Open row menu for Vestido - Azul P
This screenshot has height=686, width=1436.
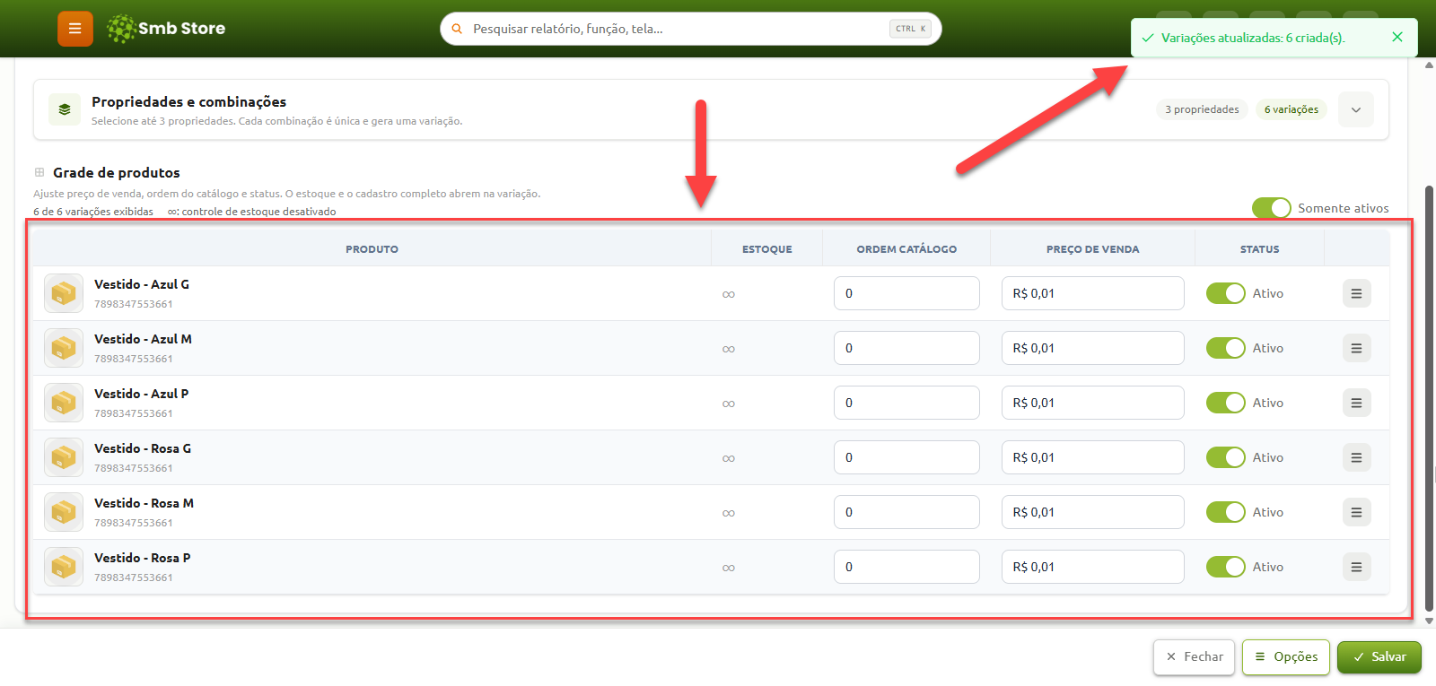coord(1356,403)
